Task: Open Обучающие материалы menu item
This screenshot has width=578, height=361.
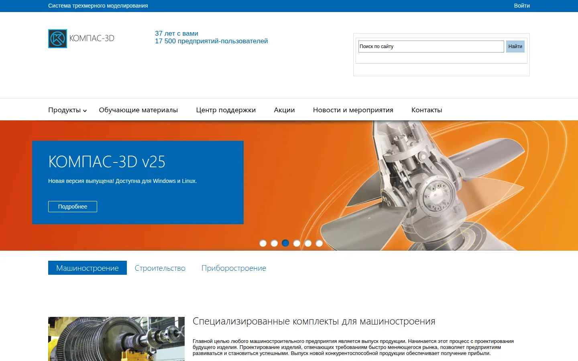Action: click(138, 110)
